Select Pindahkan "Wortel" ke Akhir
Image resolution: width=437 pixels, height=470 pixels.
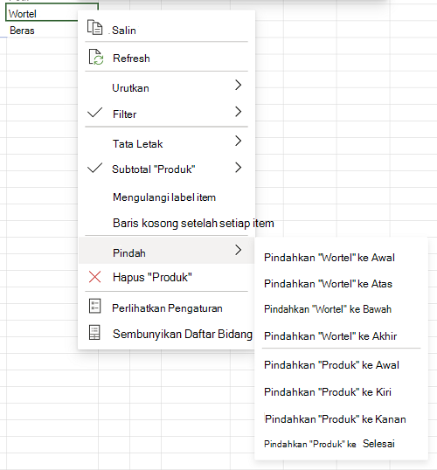[341, 335]
